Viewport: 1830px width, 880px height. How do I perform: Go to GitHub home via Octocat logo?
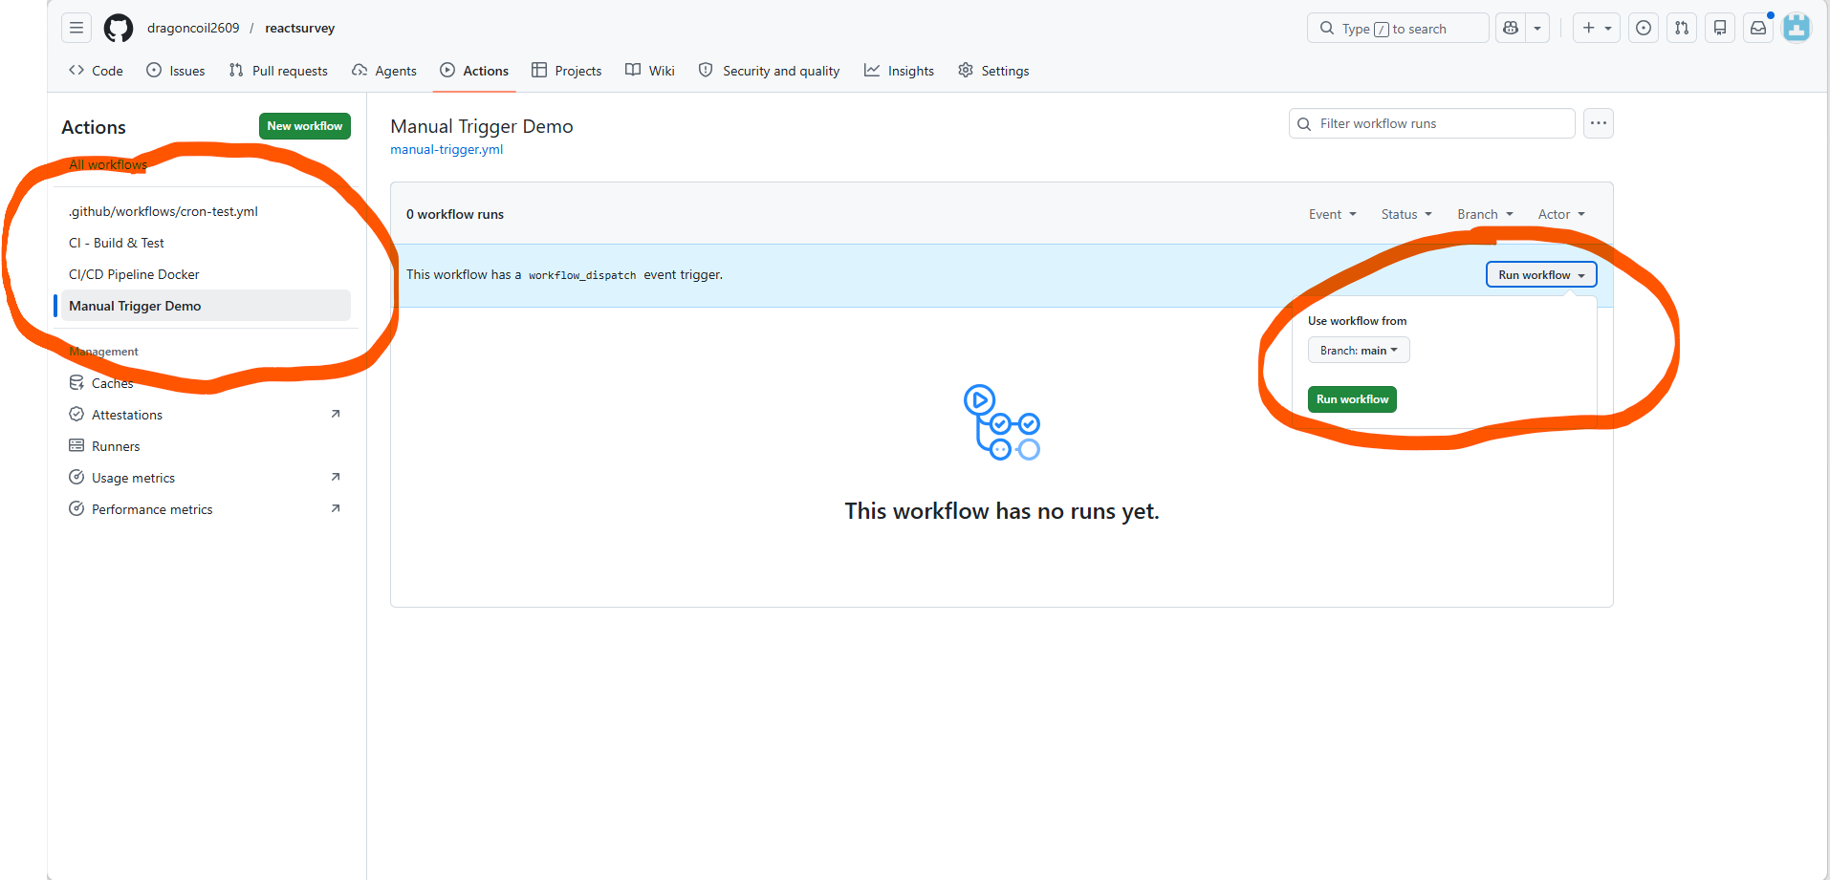coord(119,28)
